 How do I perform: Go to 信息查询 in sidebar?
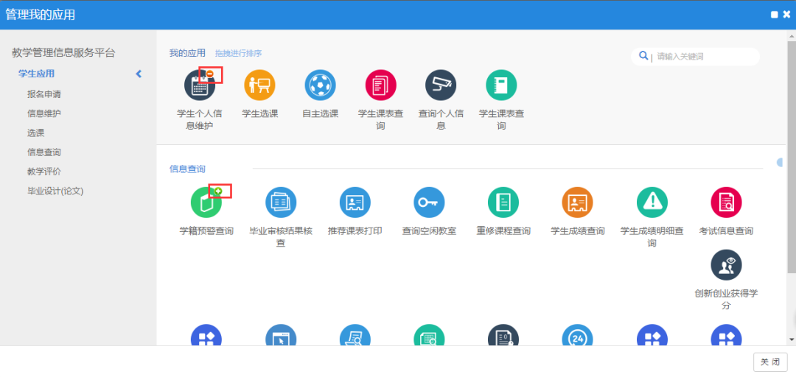(44, 152)
